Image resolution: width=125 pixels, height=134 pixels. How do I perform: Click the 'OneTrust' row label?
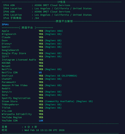pyautogui.click(x=8, y=76)
